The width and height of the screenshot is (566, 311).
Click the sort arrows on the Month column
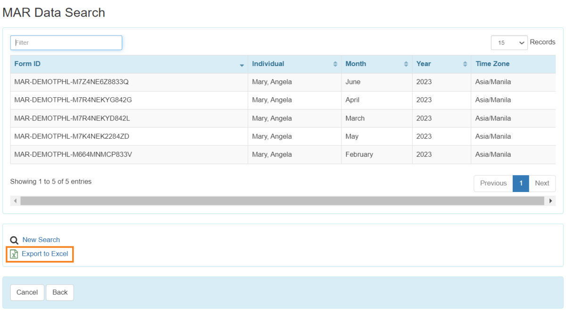tap(407, 64)
